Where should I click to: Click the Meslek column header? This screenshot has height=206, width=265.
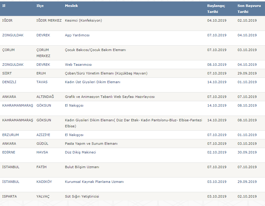[71, 6]
